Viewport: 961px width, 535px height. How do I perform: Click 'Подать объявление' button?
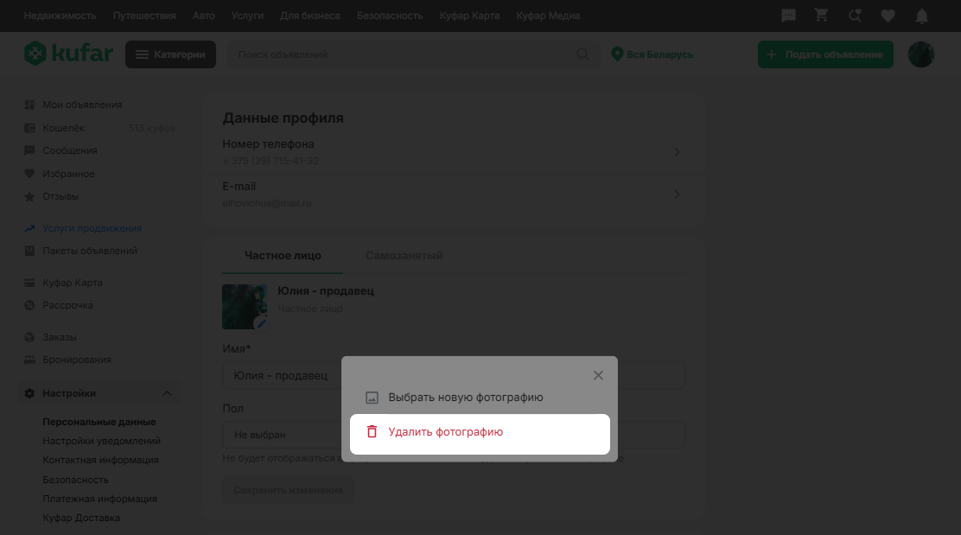825,54
